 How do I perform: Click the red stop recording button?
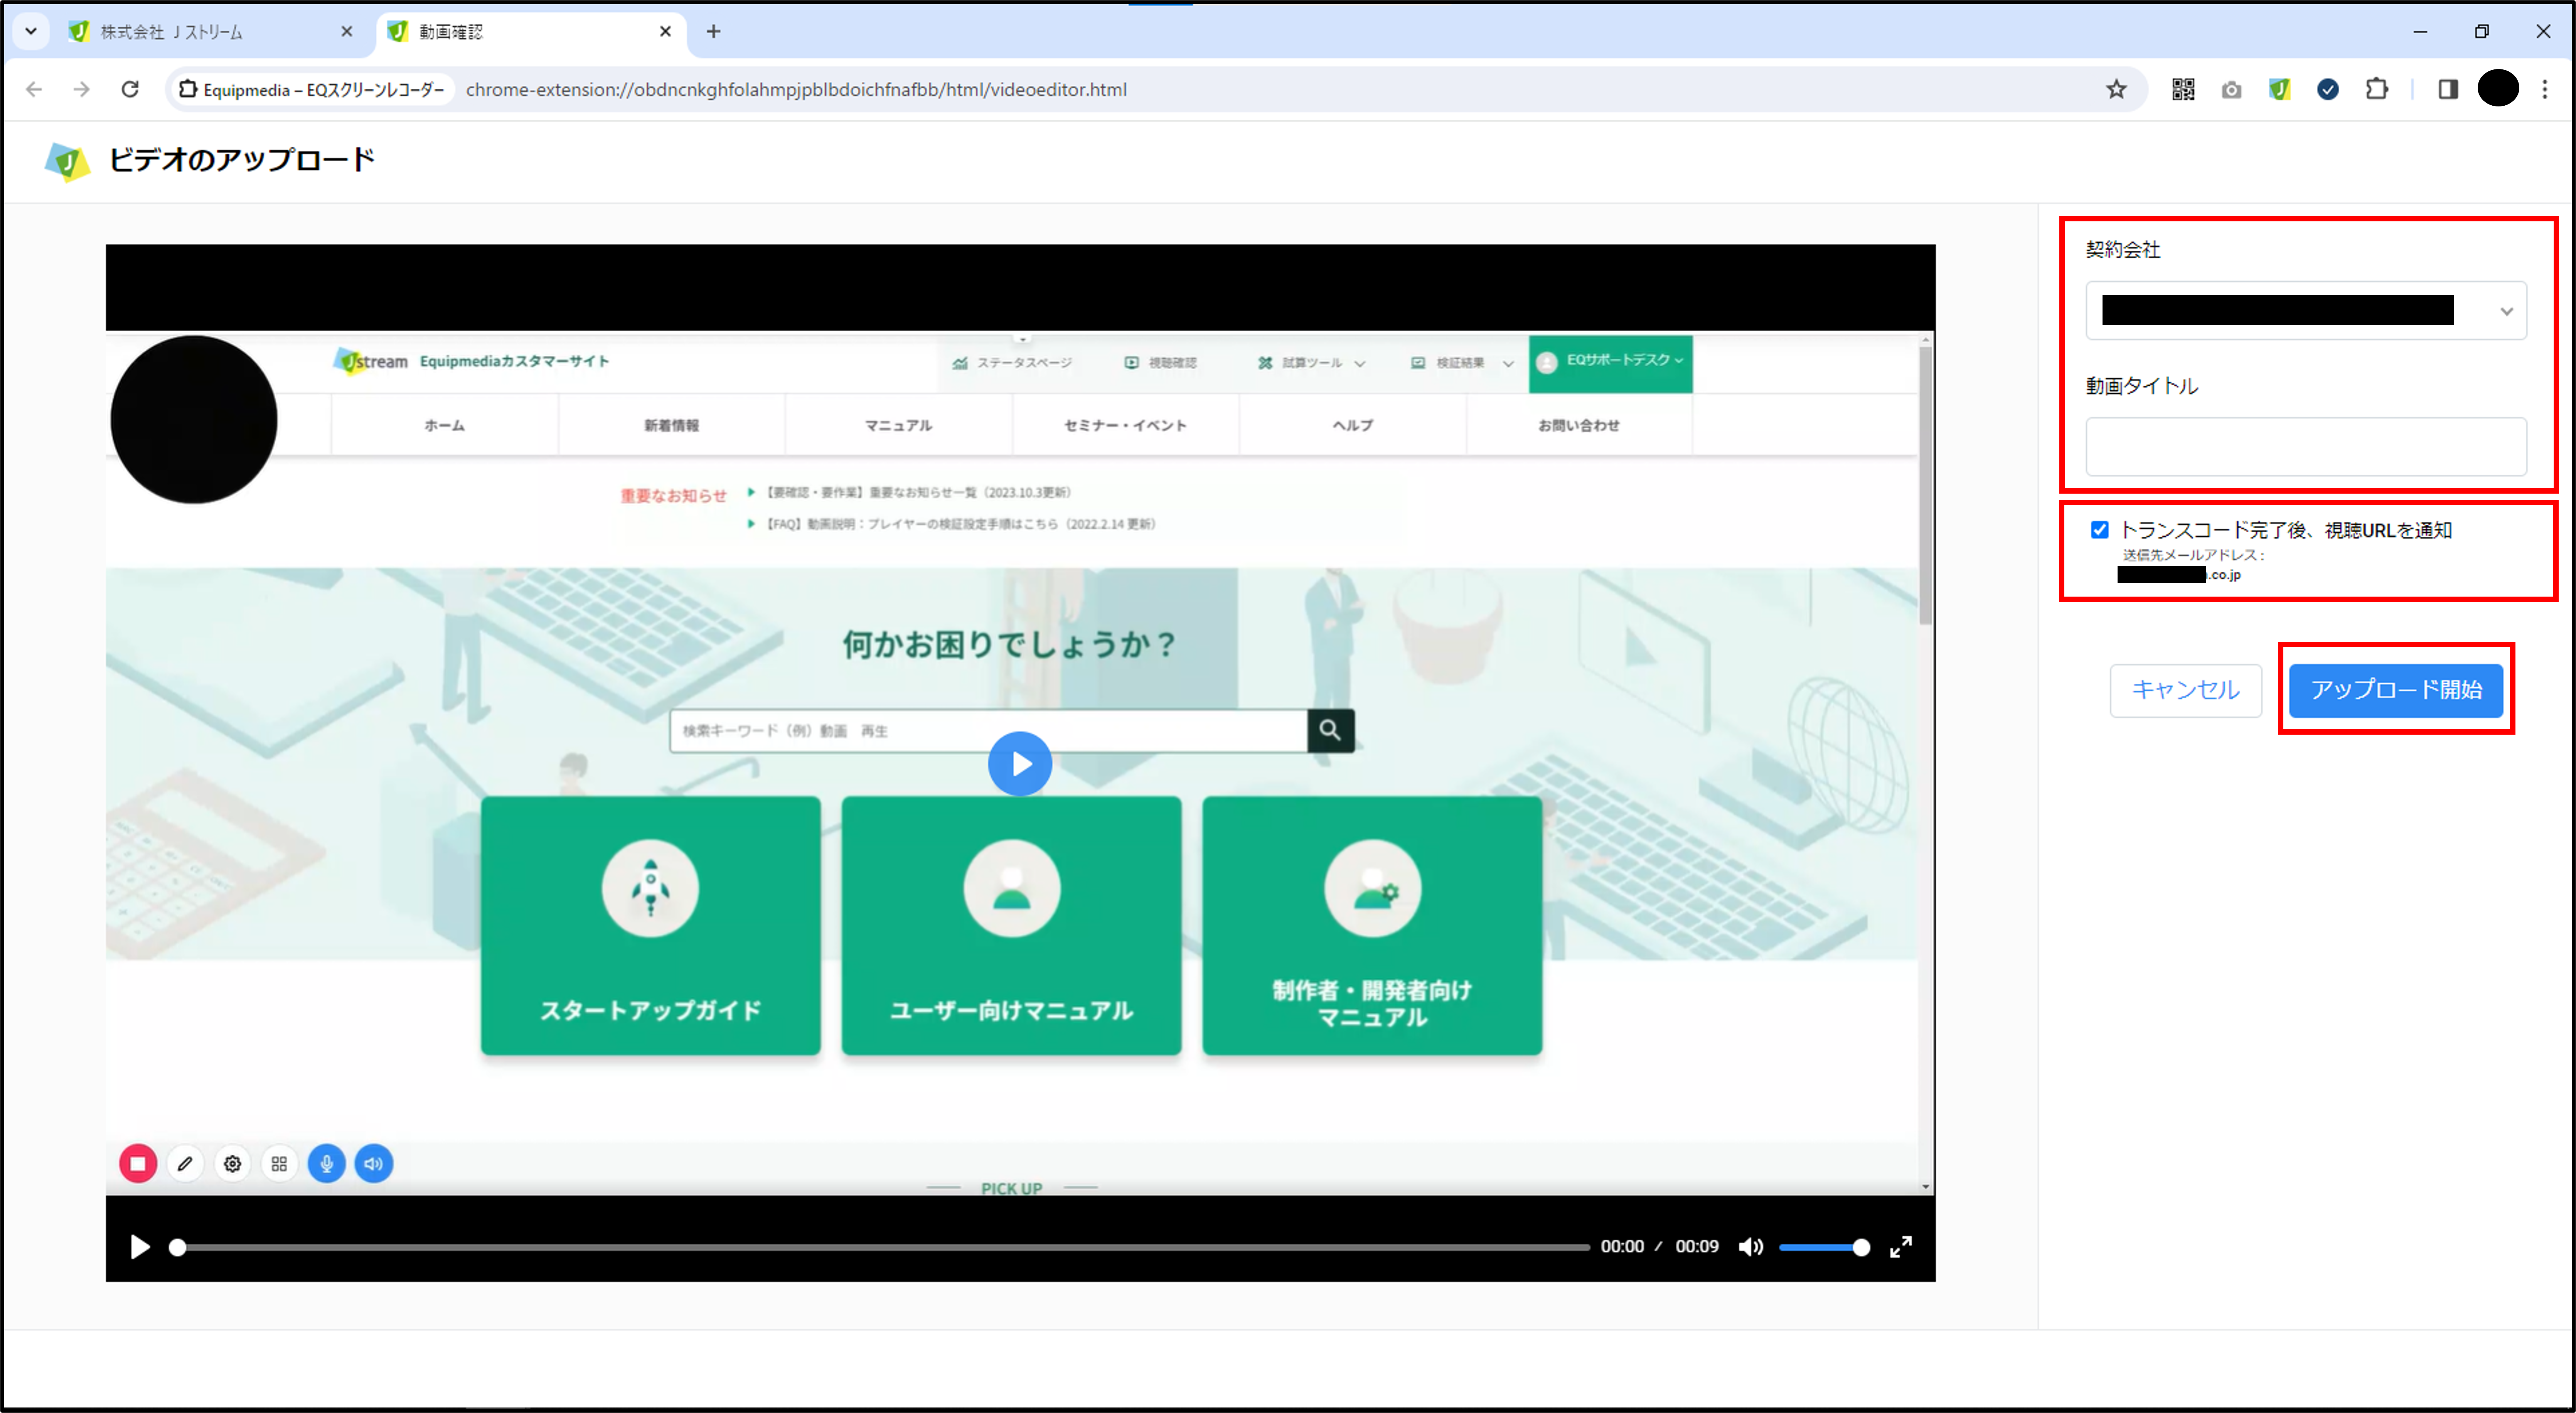pyautogui.click(x=138, y=1164)
